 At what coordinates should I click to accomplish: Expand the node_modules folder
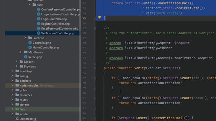(x=12, y=85)
